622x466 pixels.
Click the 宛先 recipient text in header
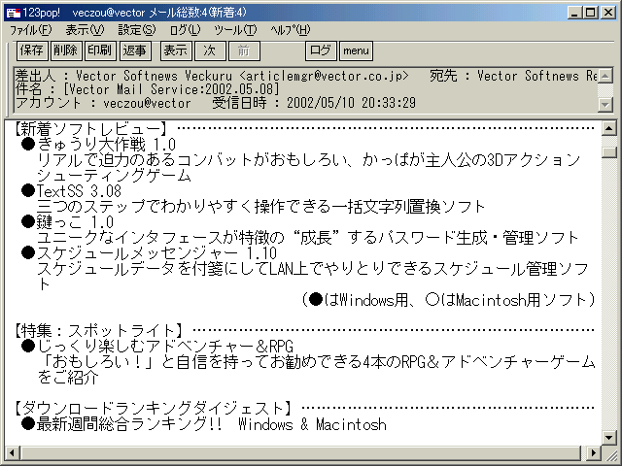click(x=514, y=76)
